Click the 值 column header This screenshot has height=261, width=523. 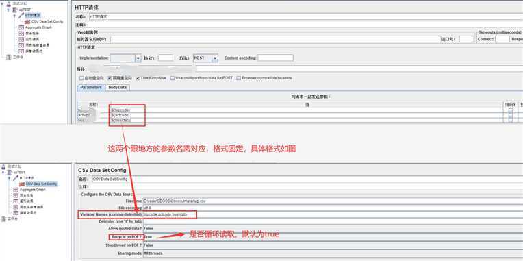[x=307, y=104]
